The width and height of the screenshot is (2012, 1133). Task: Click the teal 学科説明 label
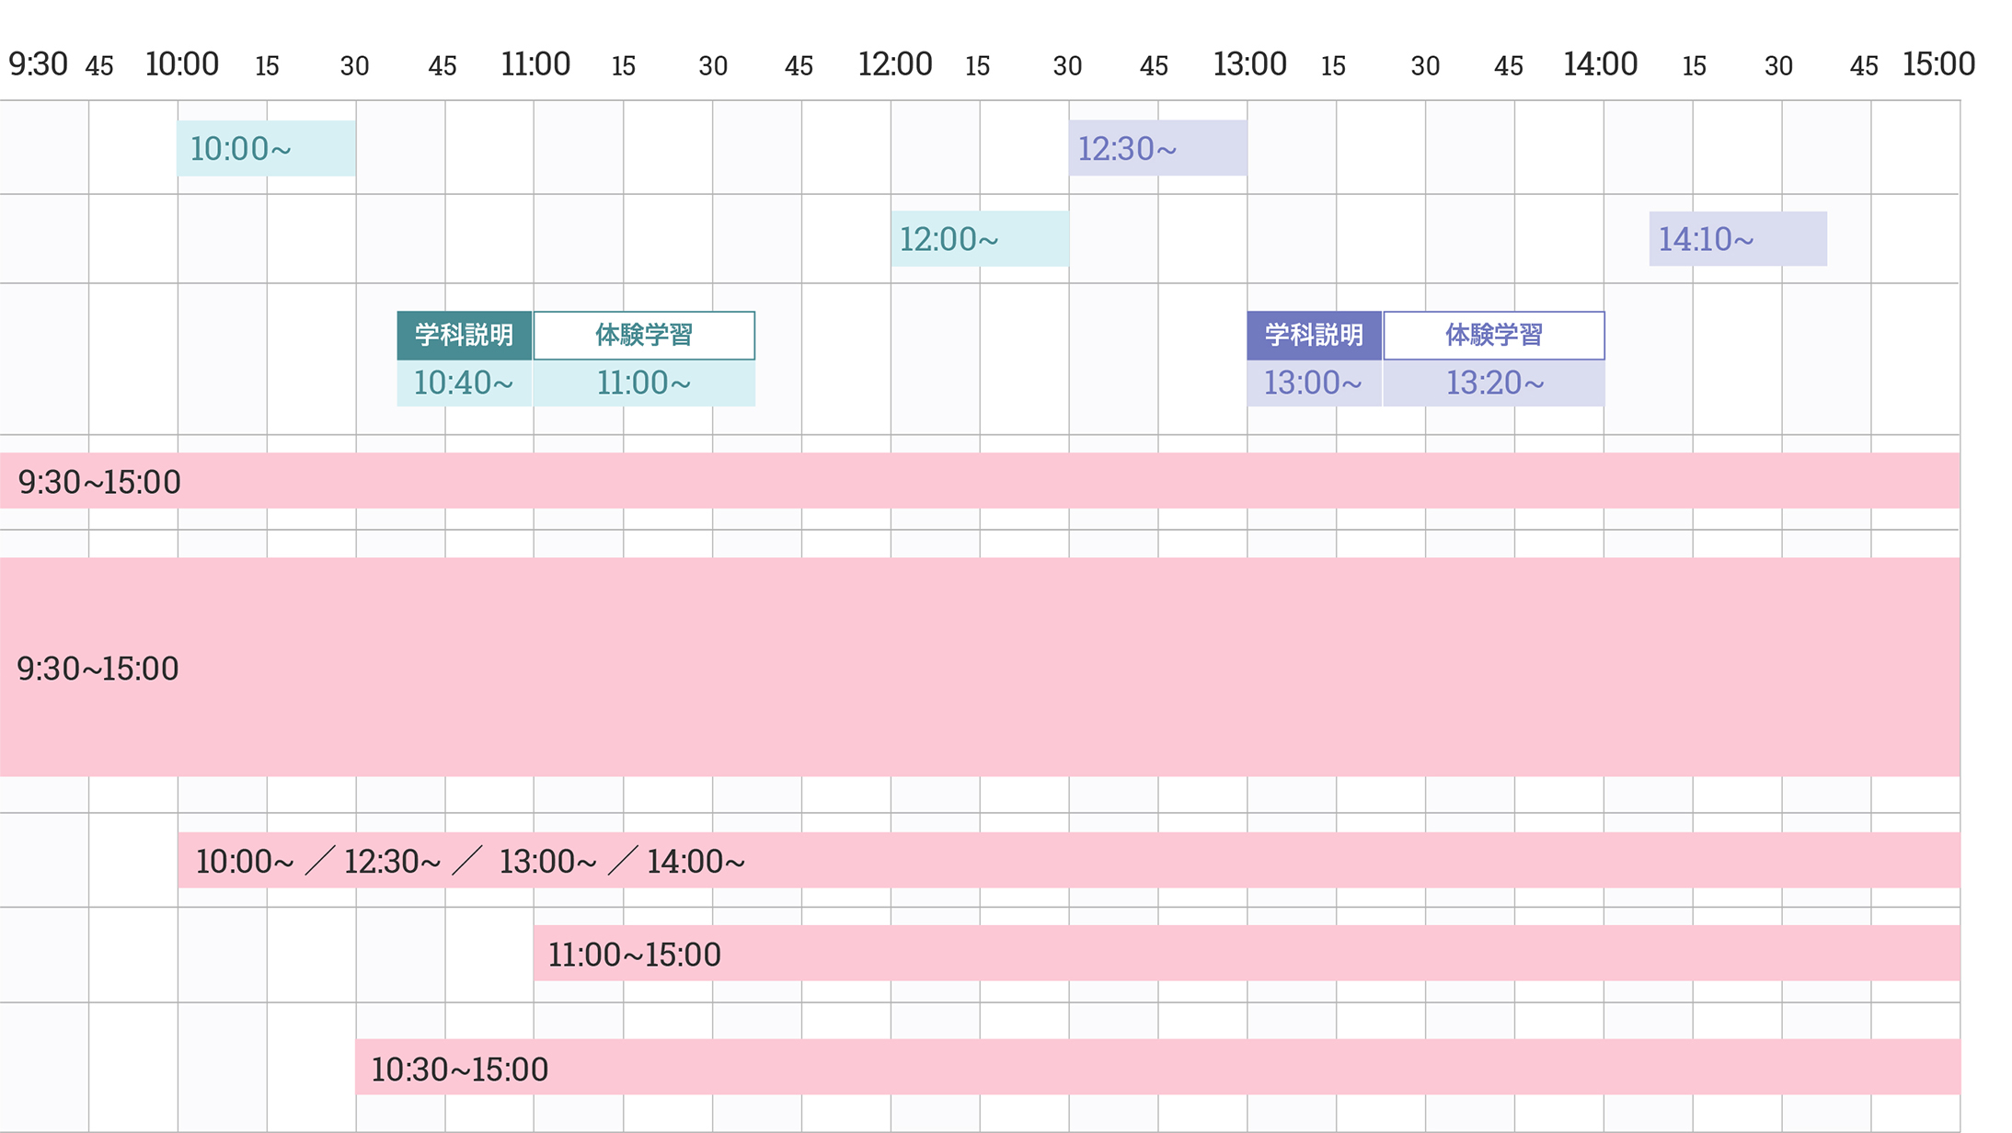coord(465,335)
